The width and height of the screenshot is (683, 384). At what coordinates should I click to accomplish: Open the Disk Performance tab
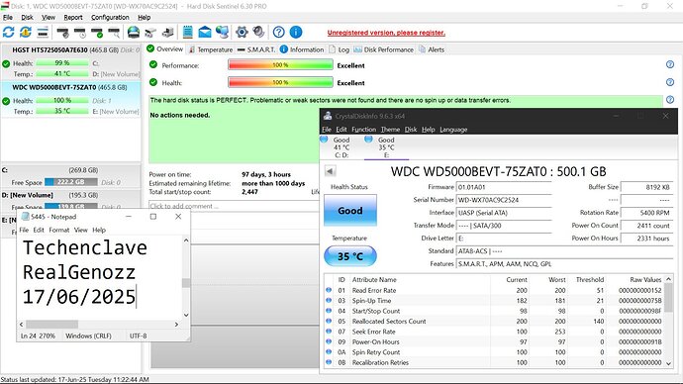384,49
